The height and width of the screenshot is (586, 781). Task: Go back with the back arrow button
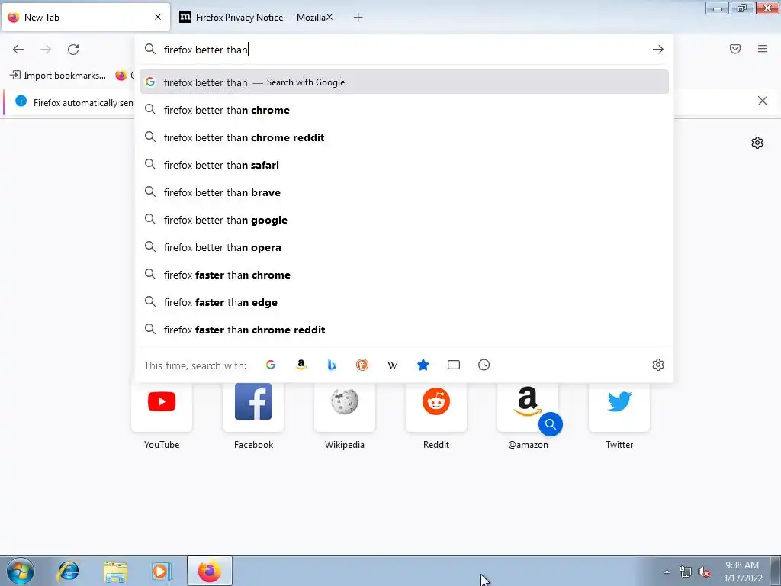point(18,50)
